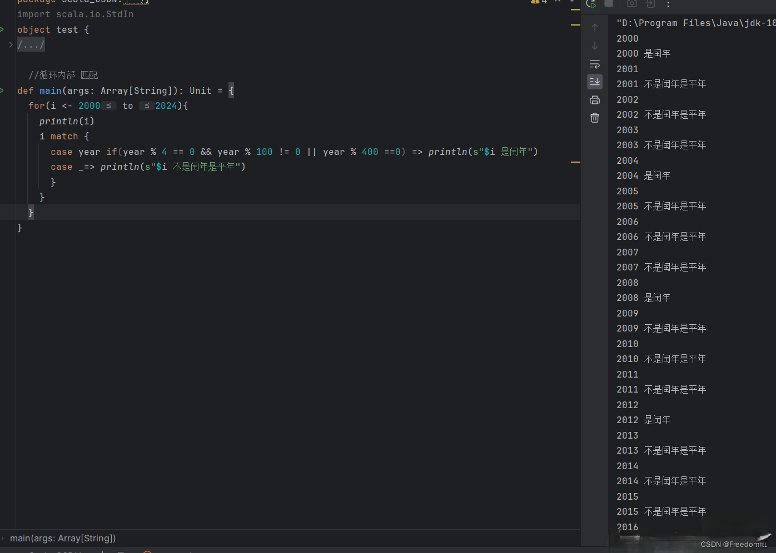Viewport: 776px width, 553px height.
Task: Click string '$i 是闰年' in first case
Action: click(x=509, y=152)
